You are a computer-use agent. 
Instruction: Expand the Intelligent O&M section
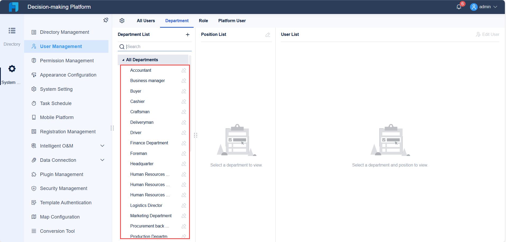103,146
